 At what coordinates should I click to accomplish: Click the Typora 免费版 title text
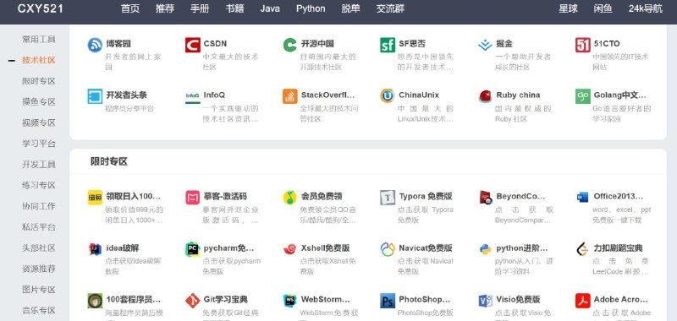click(x=426, y=197)
